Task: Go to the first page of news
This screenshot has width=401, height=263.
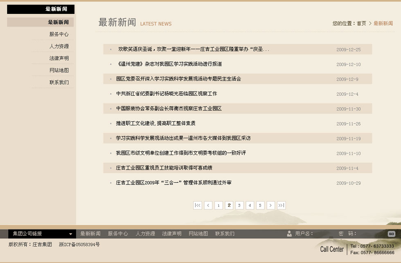Action: [198, 205]
